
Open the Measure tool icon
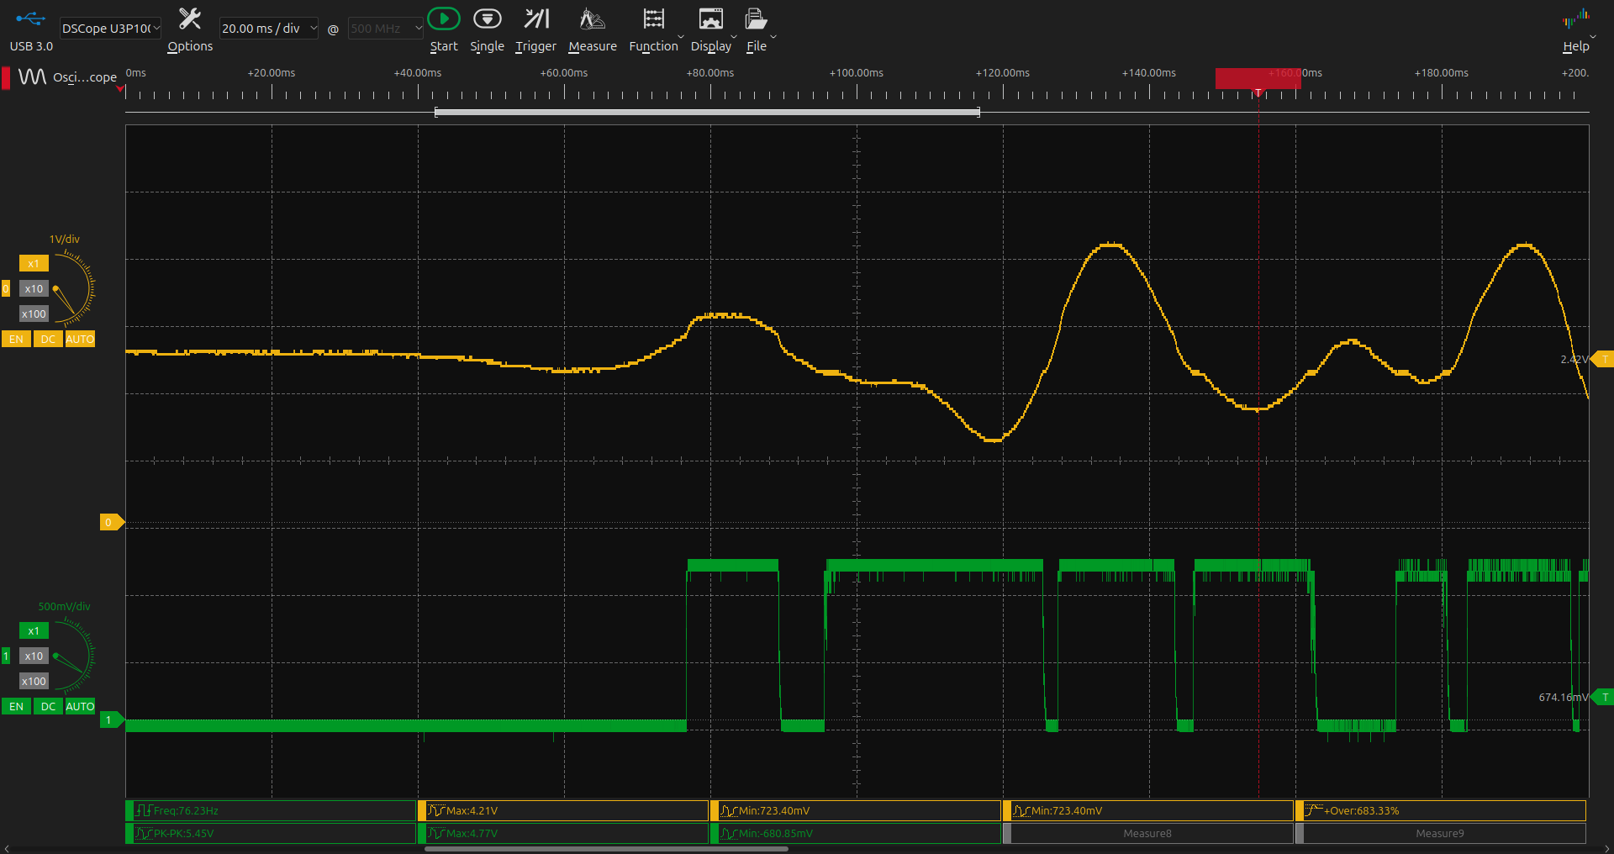(x=592, y=19)
